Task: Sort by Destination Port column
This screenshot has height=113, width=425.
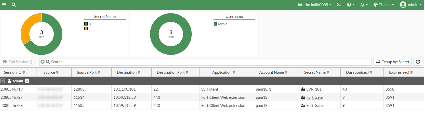Action: (x=172, y=72)
